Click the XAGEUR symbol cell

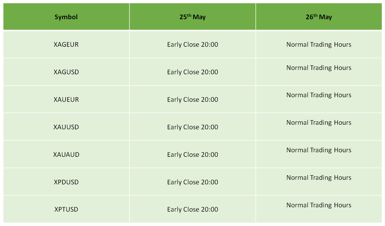tap(66, 44)
